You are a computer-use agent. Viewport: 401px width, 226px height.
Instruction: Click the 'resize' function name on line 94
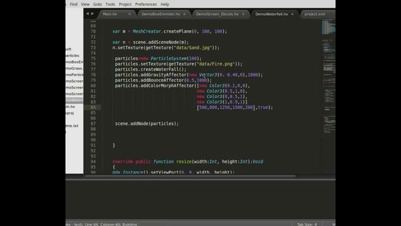point(184,162)
